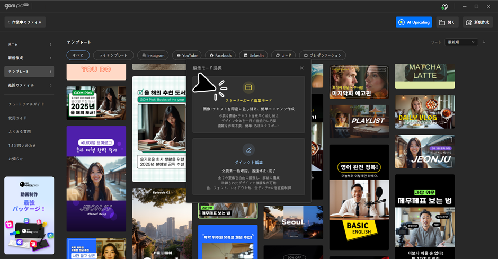This screenshot has height=259, width=498.
Task: Click the AI Upscaling button
Action: coord(414,22)
